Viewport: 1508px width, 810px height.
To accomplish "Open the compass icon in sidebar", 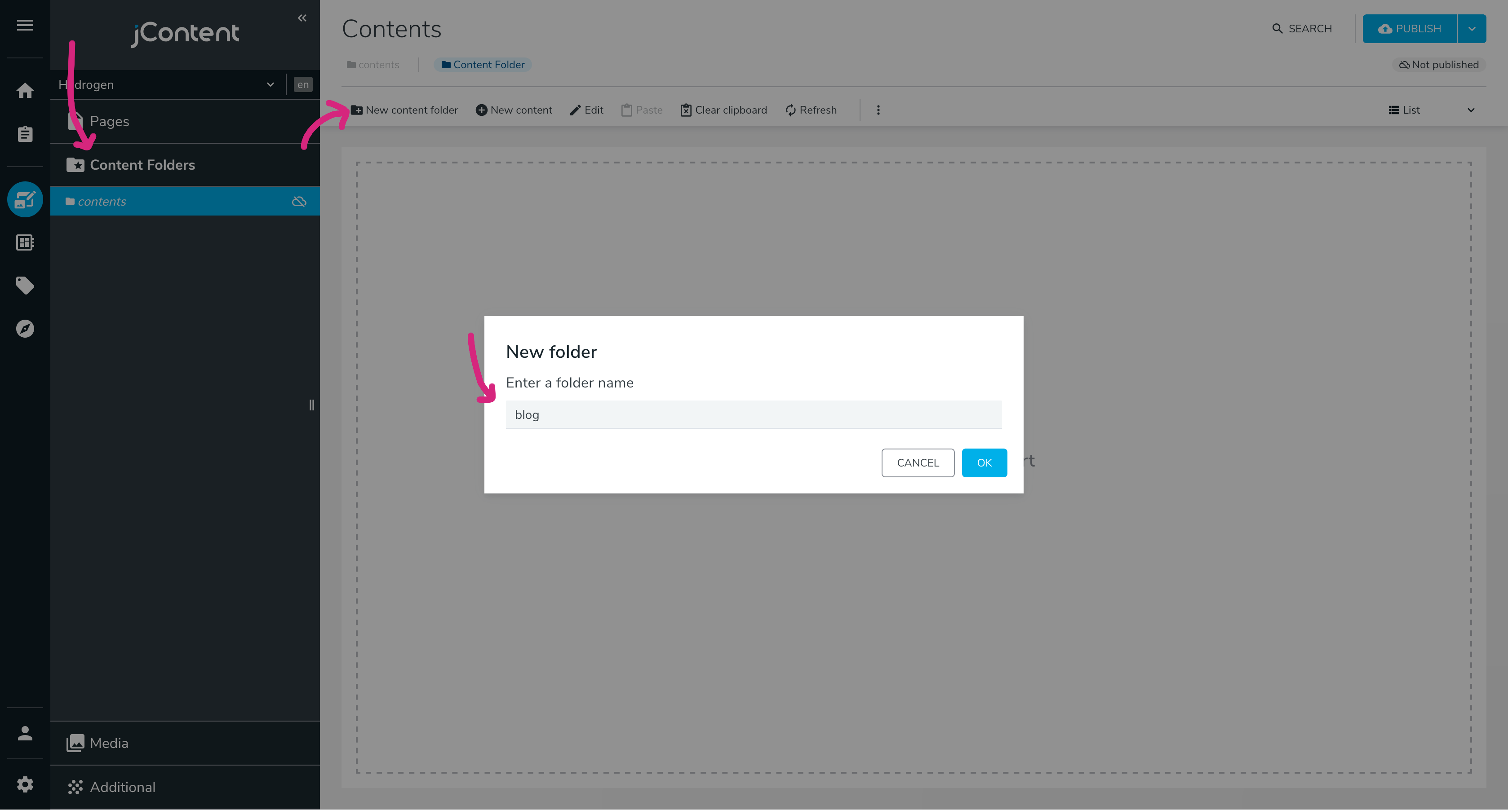I will tap(25, 329).
